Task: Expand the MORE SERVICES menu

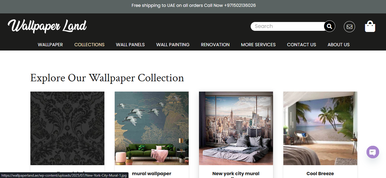Action: point(258,44)
